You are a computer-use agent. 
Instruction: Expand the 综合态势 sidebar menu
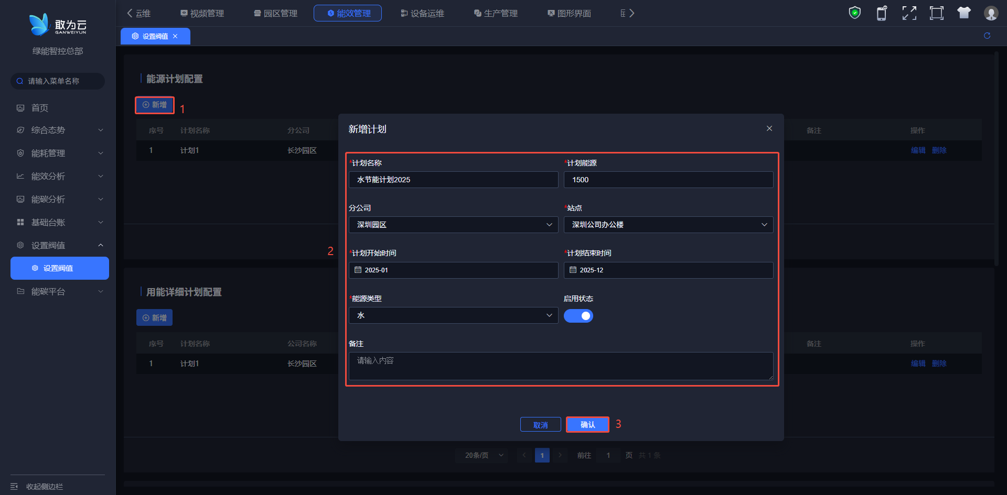pyautogui.click(x=60, y=130)
